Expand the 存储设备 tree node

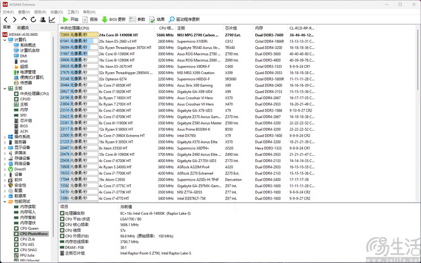pyautogui.click(x=4, y=158)
